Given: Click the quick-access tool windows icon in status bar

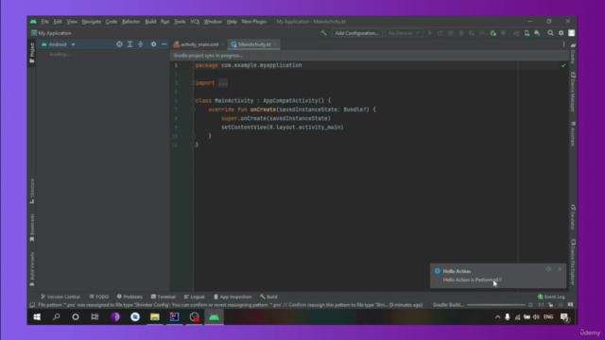Looking at the screenshot, I should [x=32, y=305].
